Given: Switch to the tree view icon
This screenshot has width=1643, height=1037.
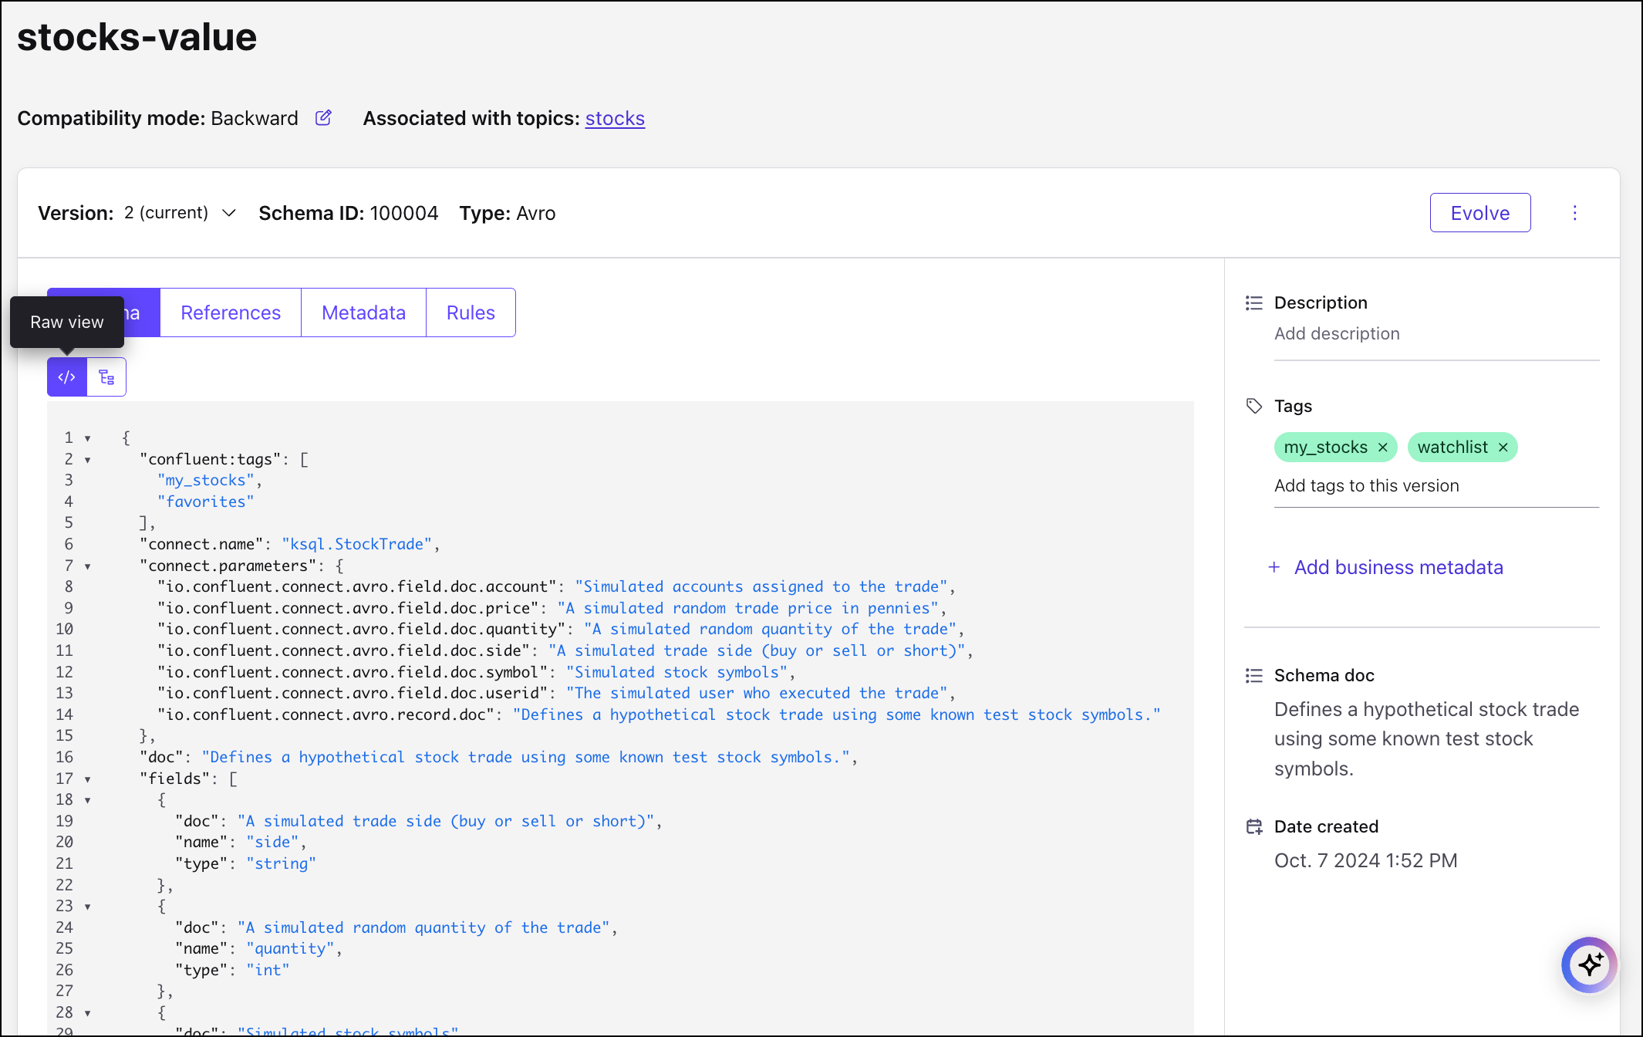Looking at the screenshot, I should pos(106,377).
